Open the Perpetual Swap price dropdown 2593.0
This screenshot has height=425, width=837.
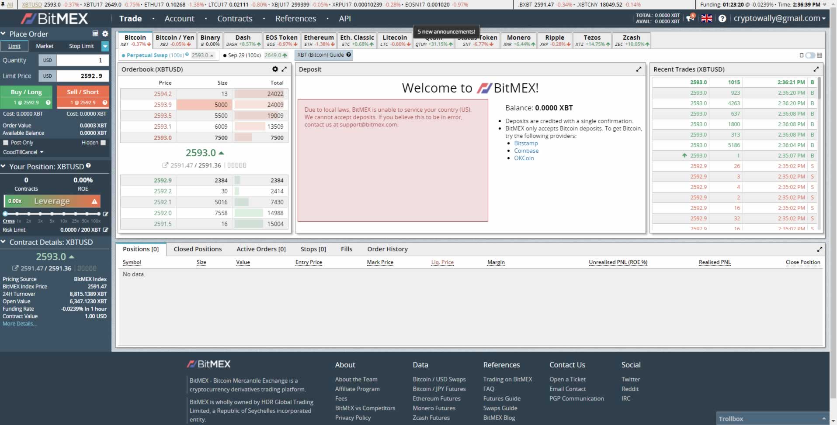(x=203, y=55)
